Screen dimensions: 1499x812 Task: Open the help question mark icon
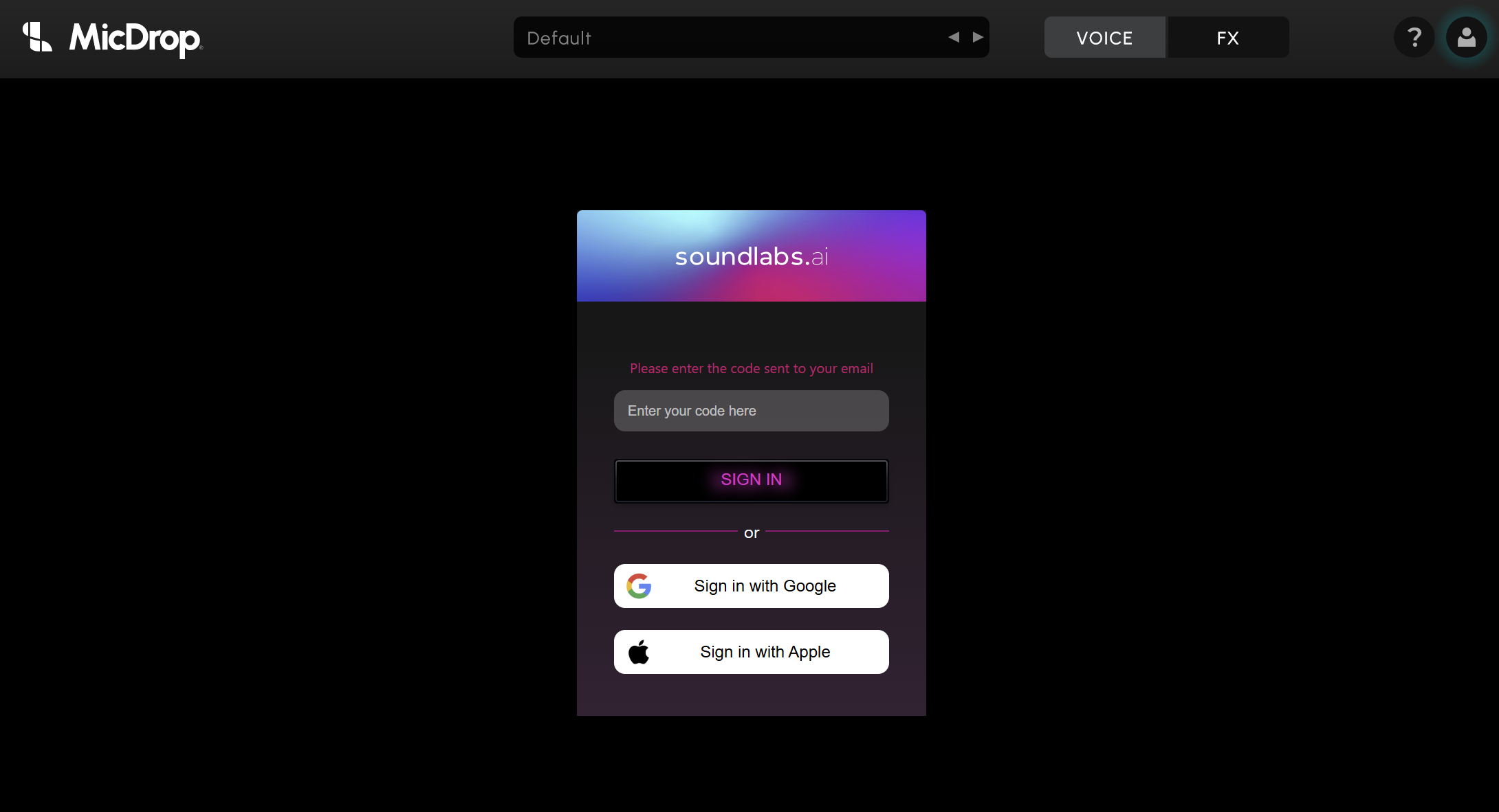(1414, 37)
